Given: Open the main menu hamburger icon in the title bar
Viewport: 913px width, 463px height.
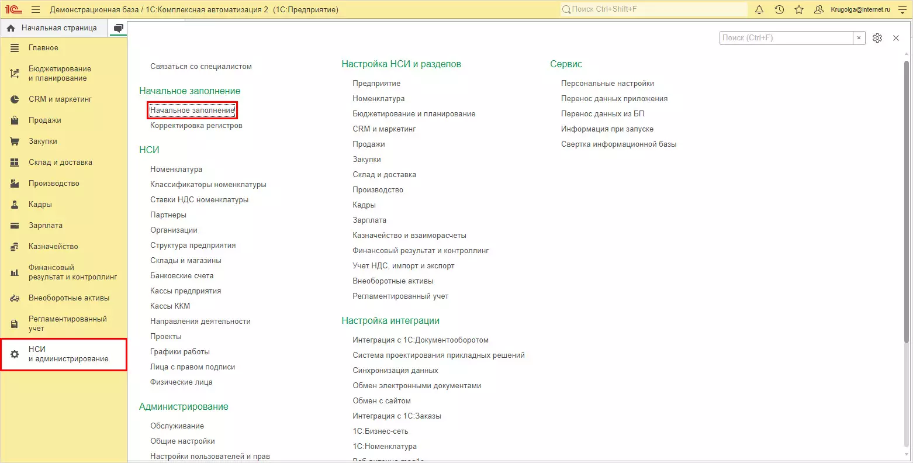Looking at the screenshot, I should [36, 10].
